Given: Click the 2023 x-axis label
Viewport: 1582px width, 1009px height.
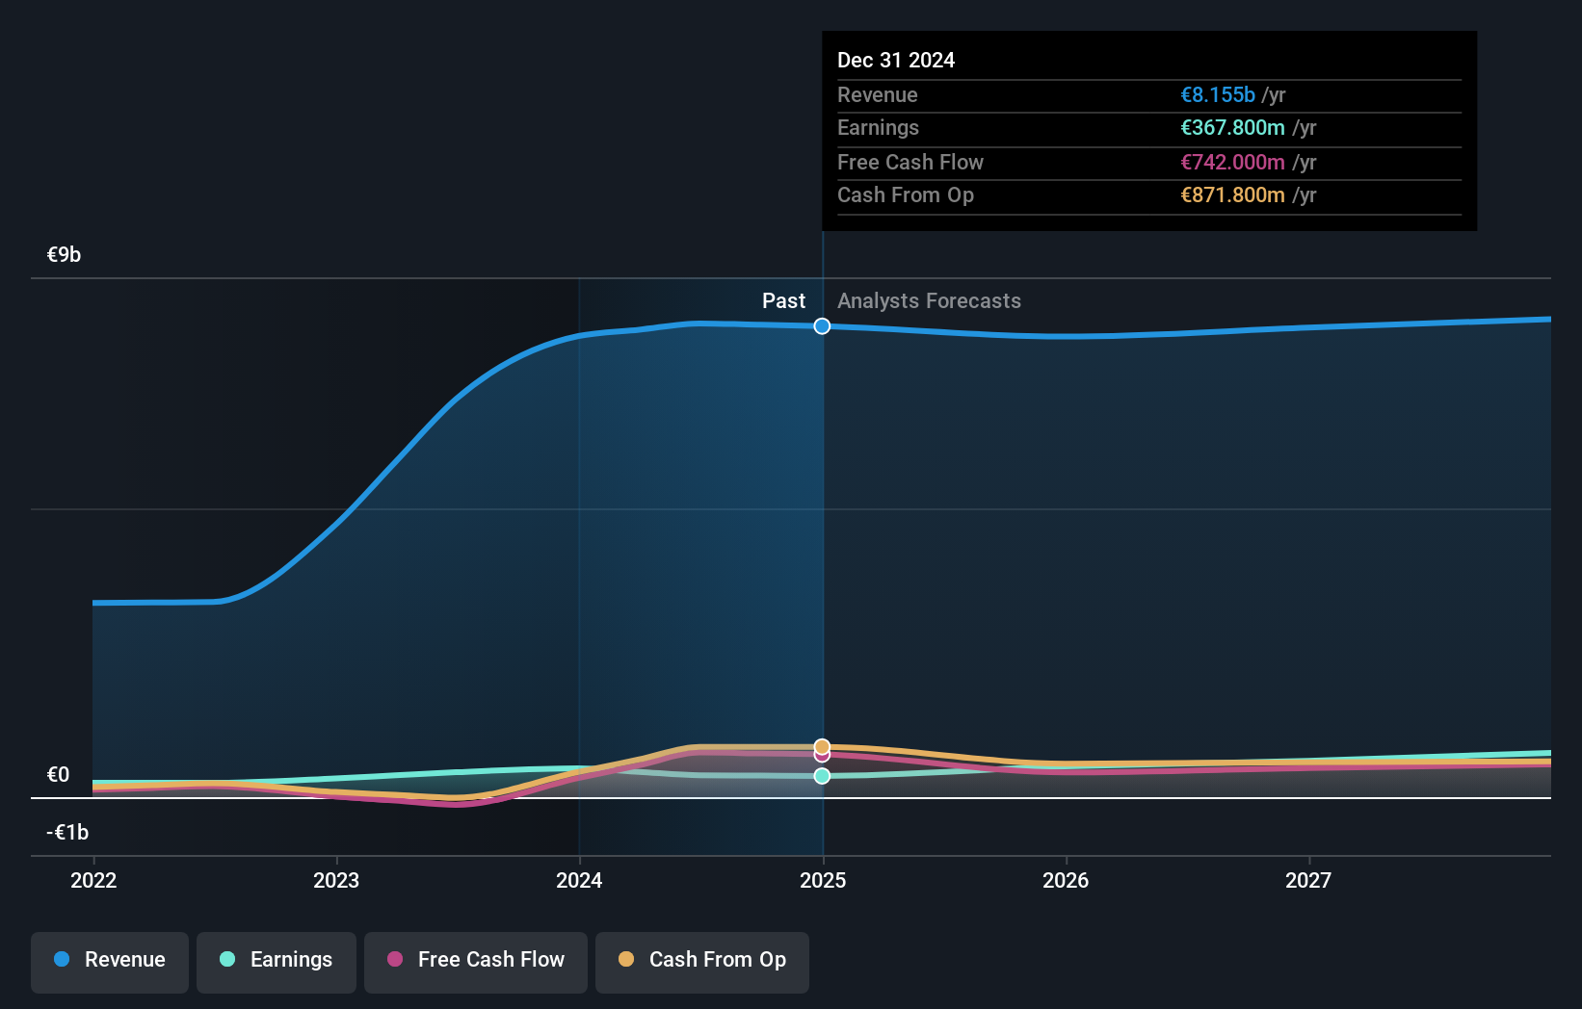Looking at the screenshot, I should pos(336,880).
